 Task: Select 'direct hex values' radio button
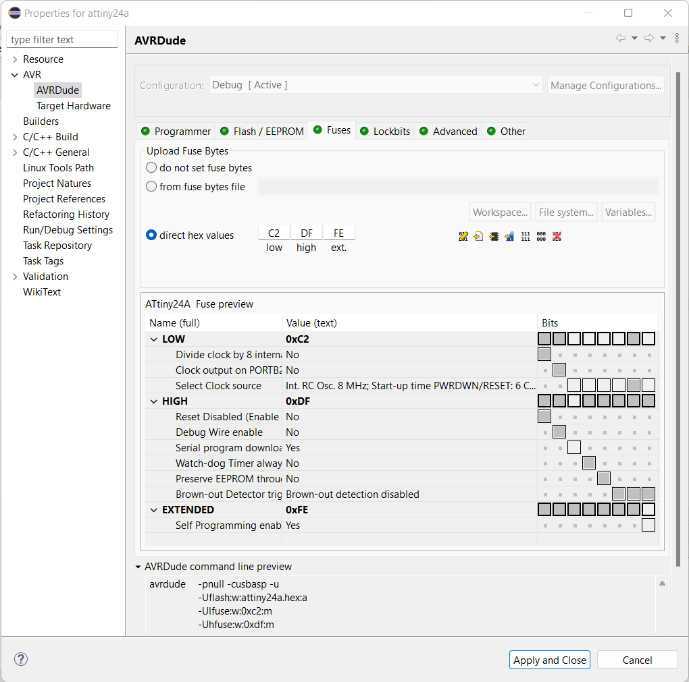151,235
